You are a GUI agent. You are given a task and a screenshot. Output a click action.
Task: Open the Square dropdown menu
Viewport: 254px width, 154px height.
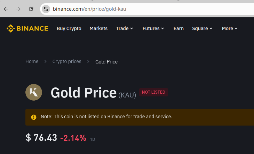[202, 28]
